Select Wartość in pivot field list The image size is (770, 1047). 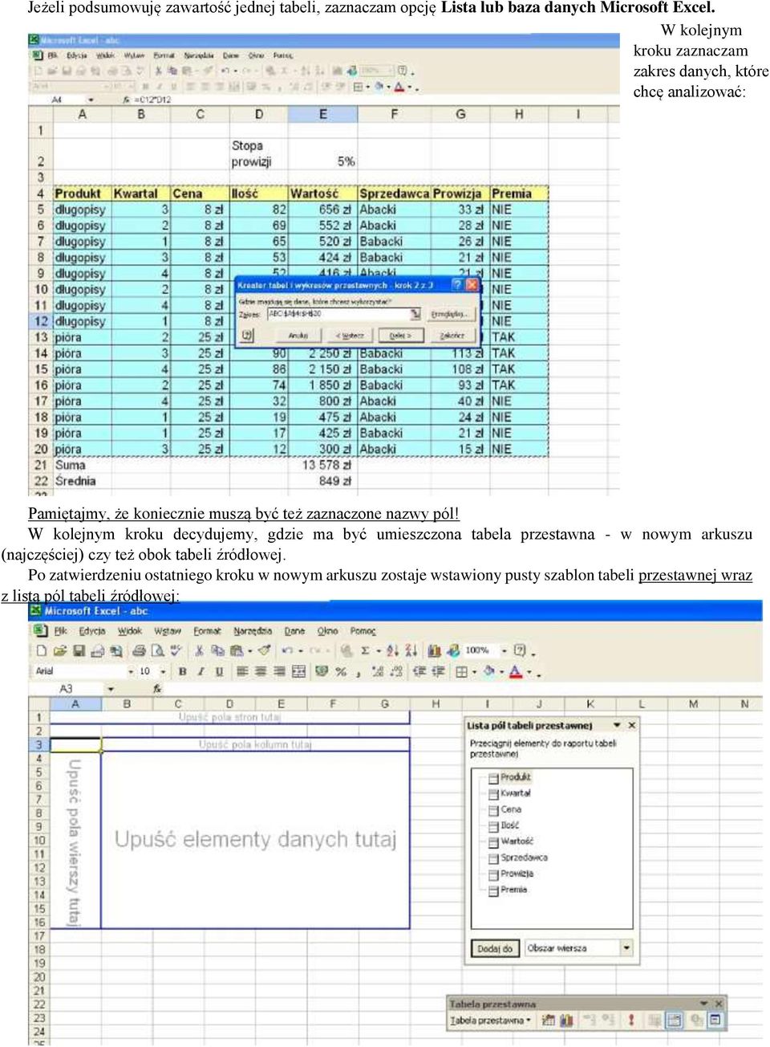[x=517, y=841]
